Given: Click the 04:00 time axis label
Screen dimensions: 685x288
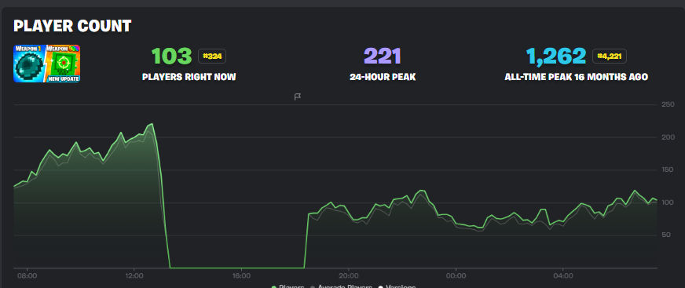Looking at the screenshot, I should pyautogui.click(x=562, y=276).
